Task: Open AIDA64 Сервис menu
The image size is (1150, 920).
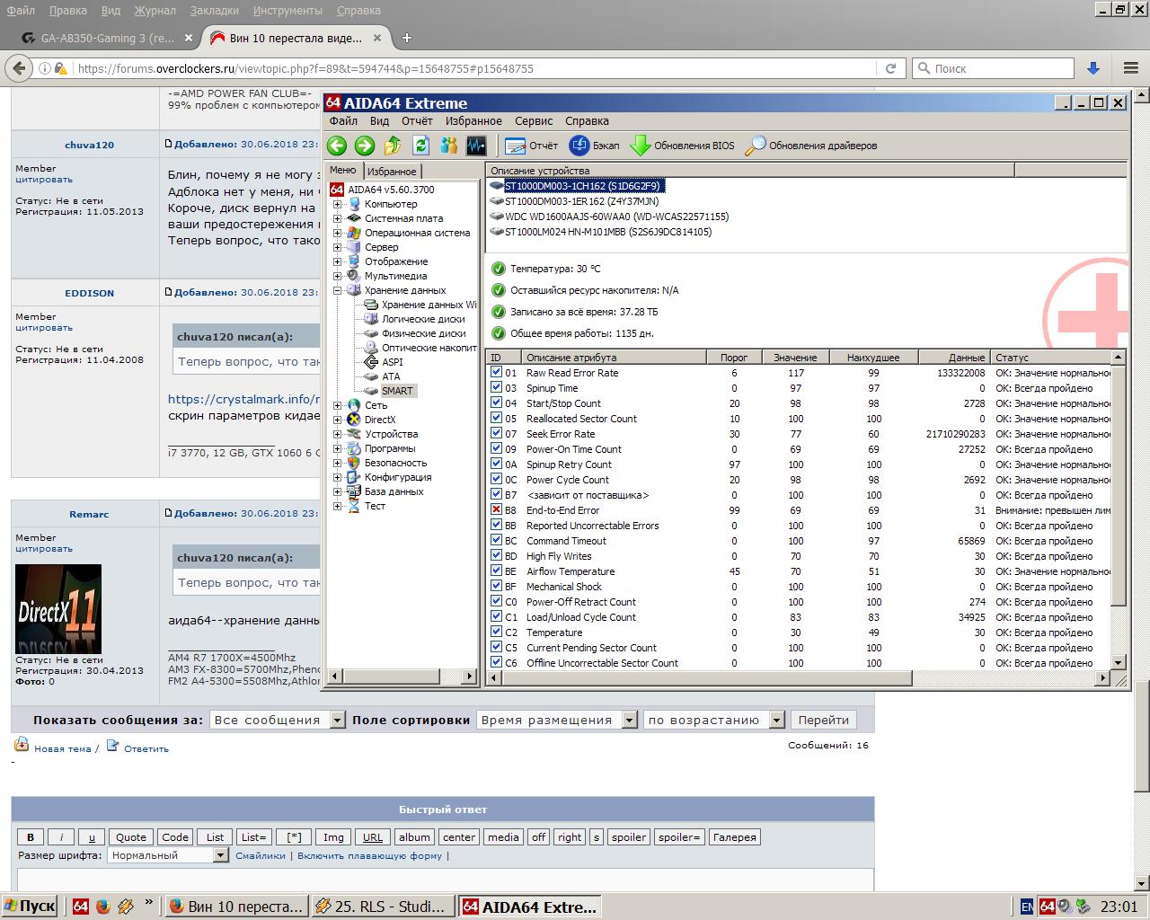Action: (x=534, y=121)
